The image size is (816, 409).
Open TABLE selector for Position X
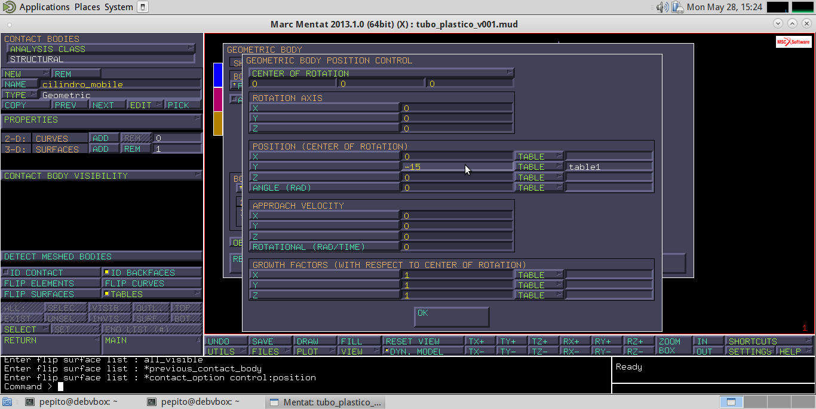539,157
